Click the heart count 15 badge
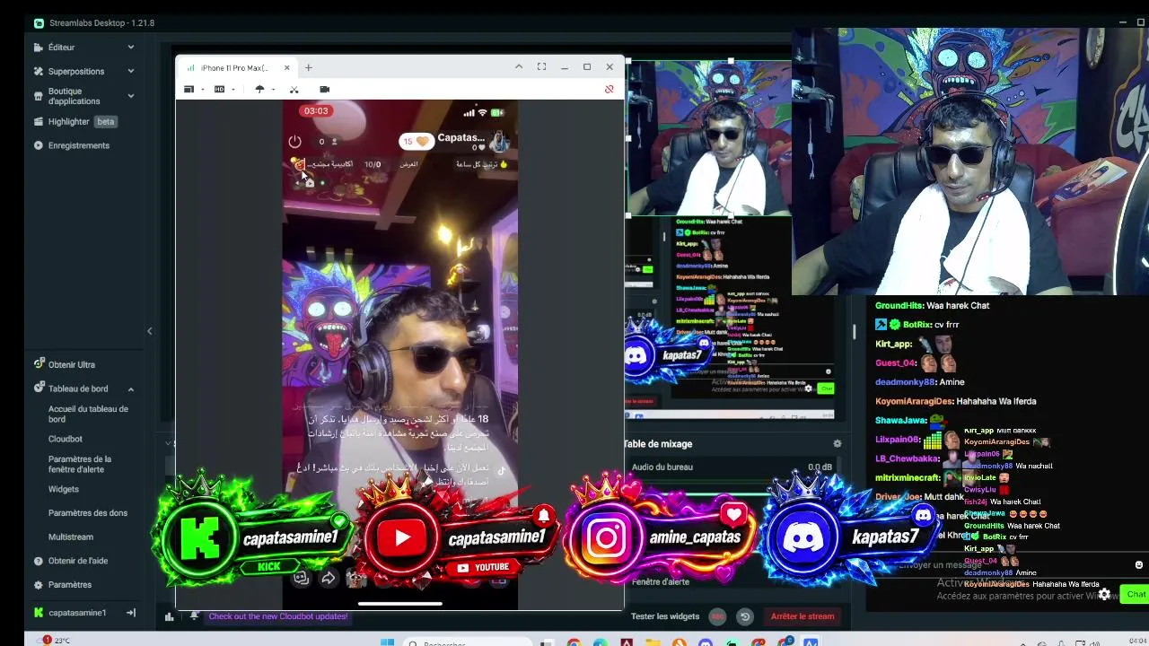This screenshot has height=646, width=1149. pyautogui.click(x=417, y=142)
